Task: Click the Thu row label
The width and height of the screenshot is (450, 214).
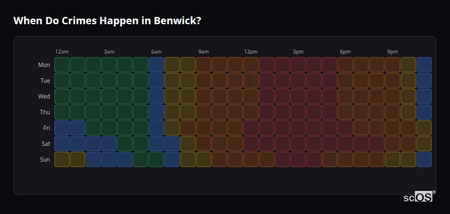Action: coord(45,112)
